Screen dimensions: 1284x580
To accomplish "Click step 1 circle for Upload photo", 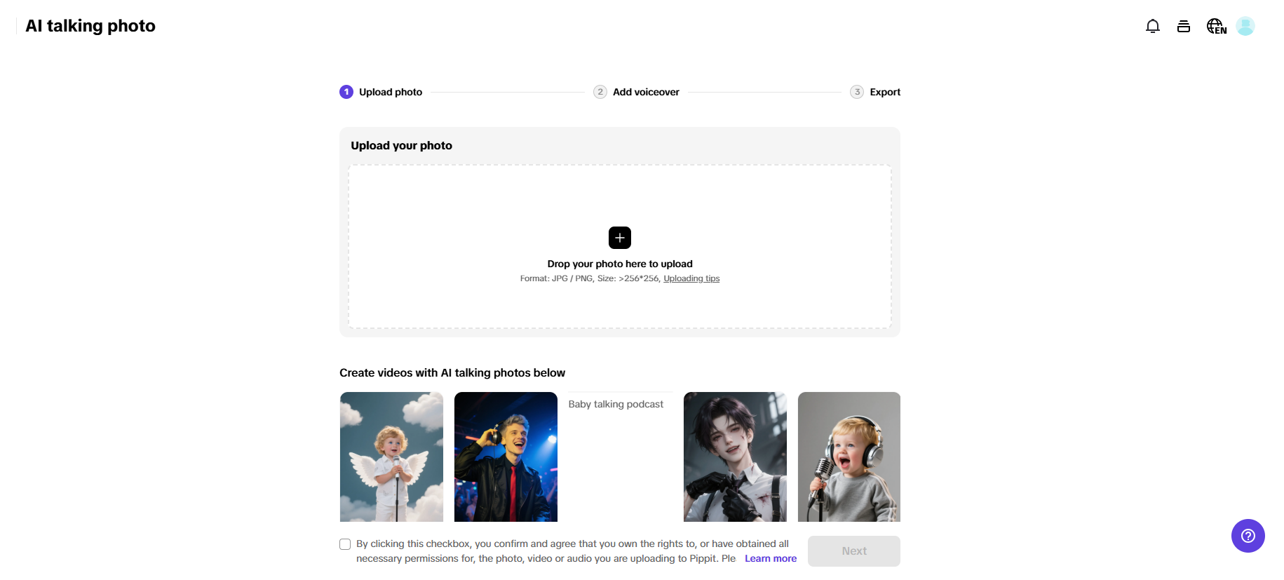I will click(346, 92).
